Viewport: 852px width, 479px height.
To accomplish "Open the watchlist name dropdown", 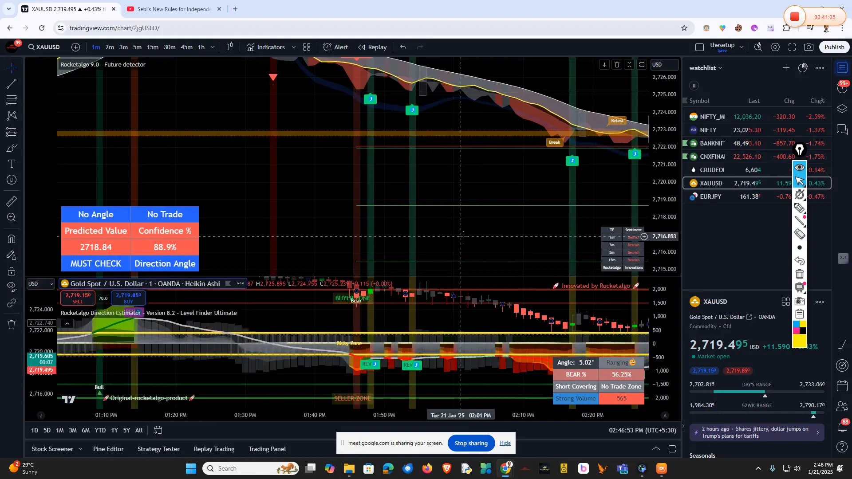I will (706, 68).
